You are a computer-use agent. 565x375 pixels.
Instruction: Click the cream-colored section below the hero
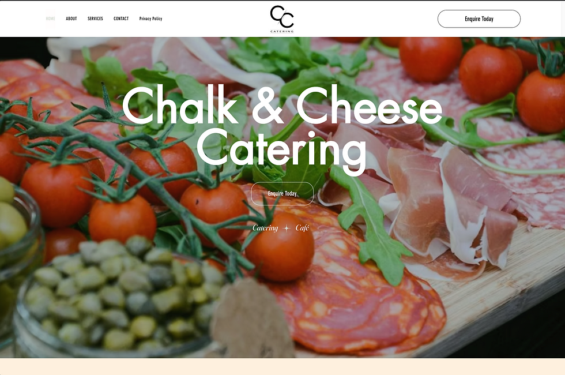pyautogui.click(x=282, y=366)
